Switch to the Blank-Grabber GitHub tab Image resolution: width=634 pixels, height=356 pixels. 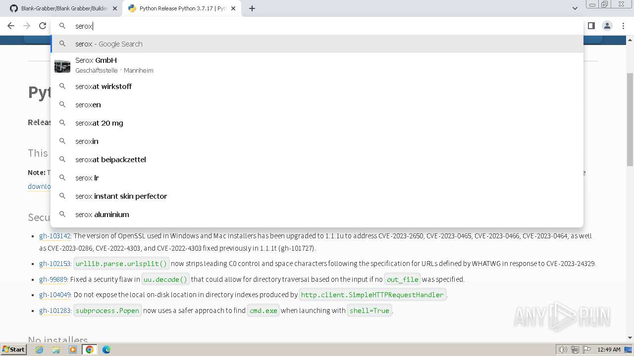pyautogui.click(x=59, y=8)
